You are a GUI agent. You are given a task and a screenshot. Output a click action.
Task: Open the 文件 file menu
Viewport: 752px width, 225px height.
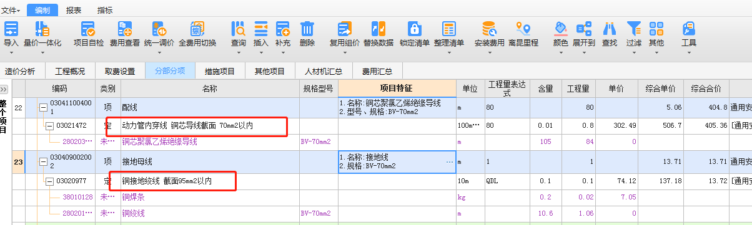tap(11, 10)
